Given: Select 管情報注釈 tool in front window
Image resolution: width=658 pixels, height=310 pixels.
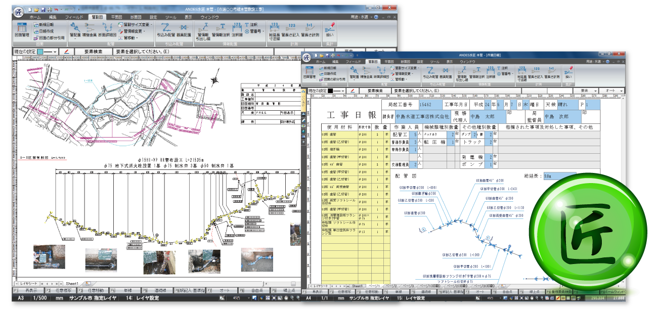Looking at the screenshot, I should tap(477, 73).
